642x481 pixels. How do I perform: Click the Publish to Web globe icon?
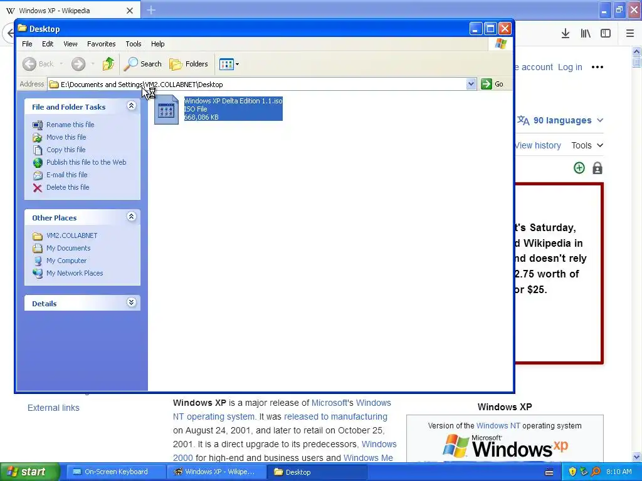[37, 163]
